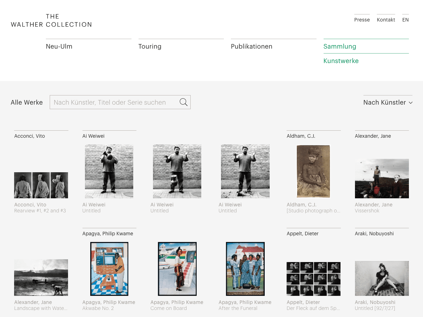This screenshot has width=423, height=317.
Task: Open the Neu-Ulm menu item
Action: tap(59, 46)
